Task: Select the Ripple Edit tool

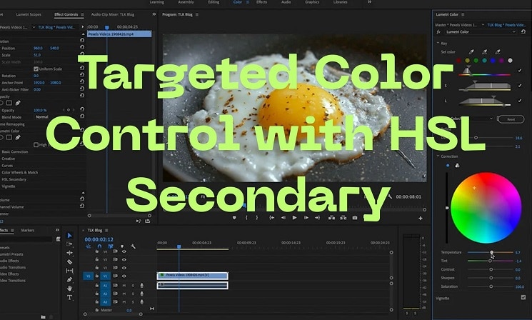Action: point(69,253)
